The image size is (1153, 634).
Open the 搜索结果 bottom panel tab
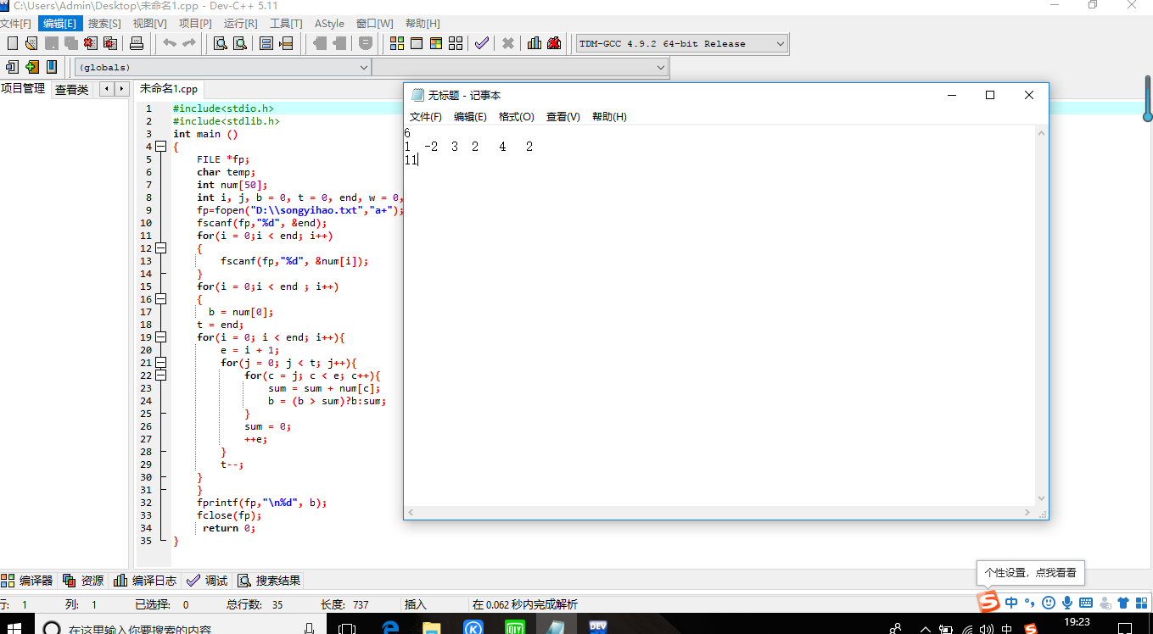[270, 581]
